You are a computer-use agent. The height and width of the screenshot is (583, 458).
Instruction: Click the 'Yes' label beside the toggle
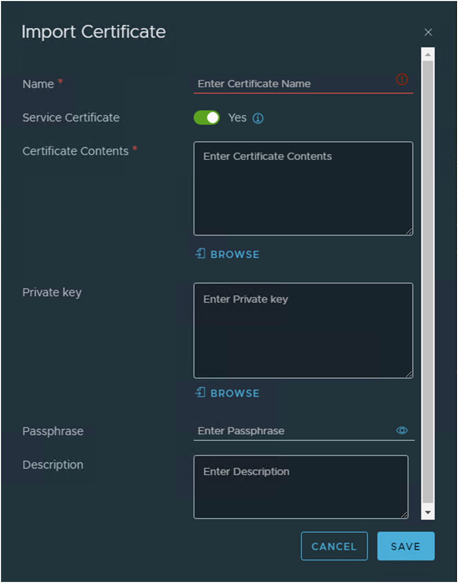pos(237,118)
